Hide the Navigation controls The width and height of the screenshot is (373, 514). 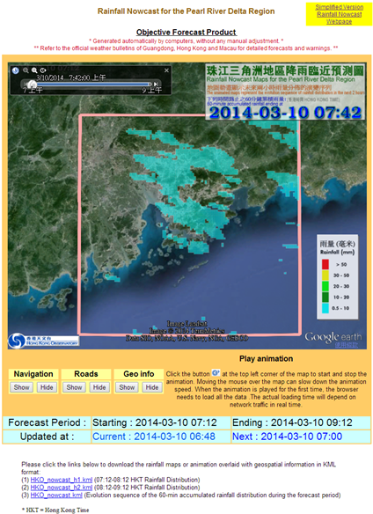tap(47, 387)
